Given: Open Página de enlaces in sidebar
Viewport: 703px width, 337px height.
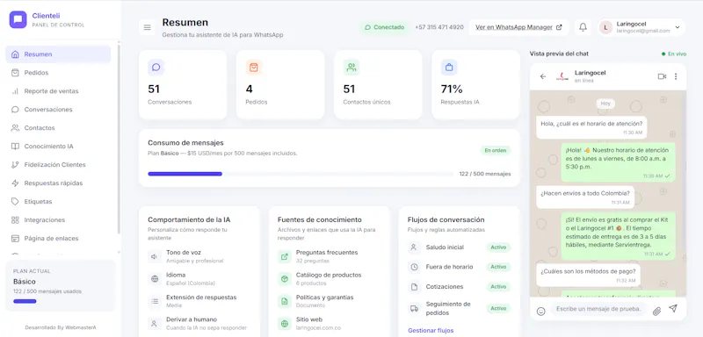Looking at the screenshot, I should point(58,238).
